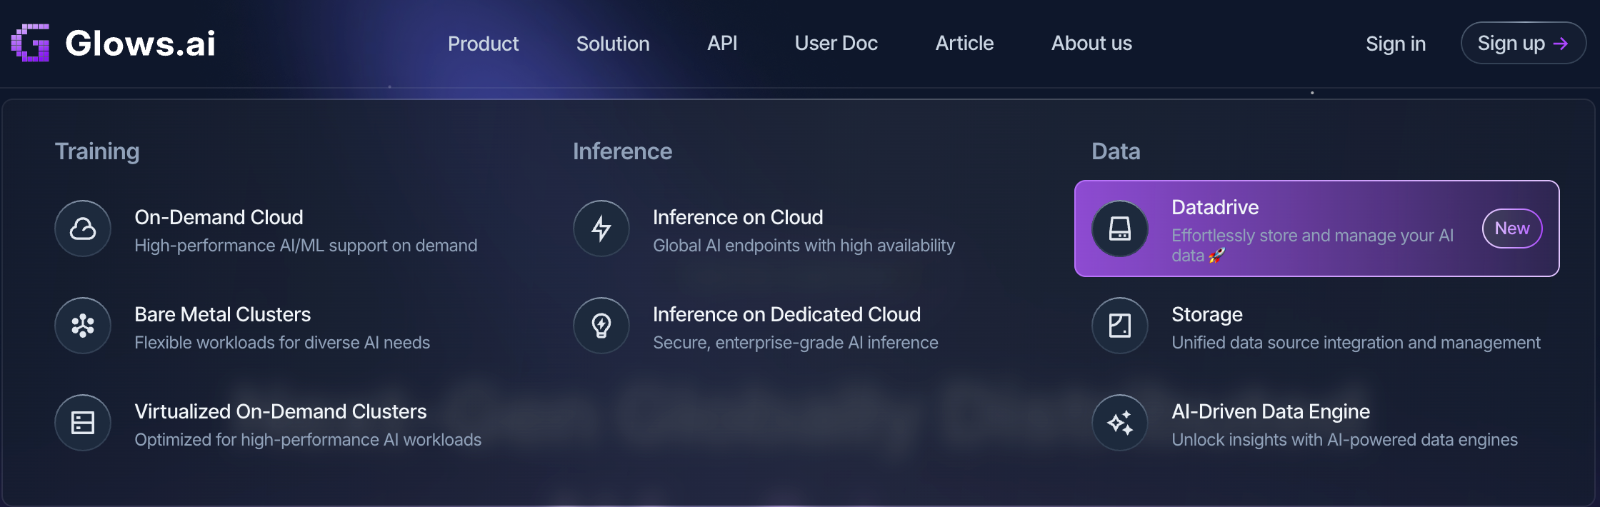
Task: Click the Virtualized On-Demand Clusters server icon
Action: 83,423
